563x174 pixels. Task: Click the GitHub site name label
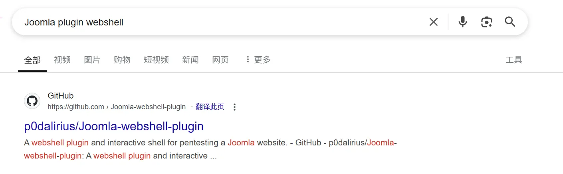pyautogui.click(x=61, y=96)
